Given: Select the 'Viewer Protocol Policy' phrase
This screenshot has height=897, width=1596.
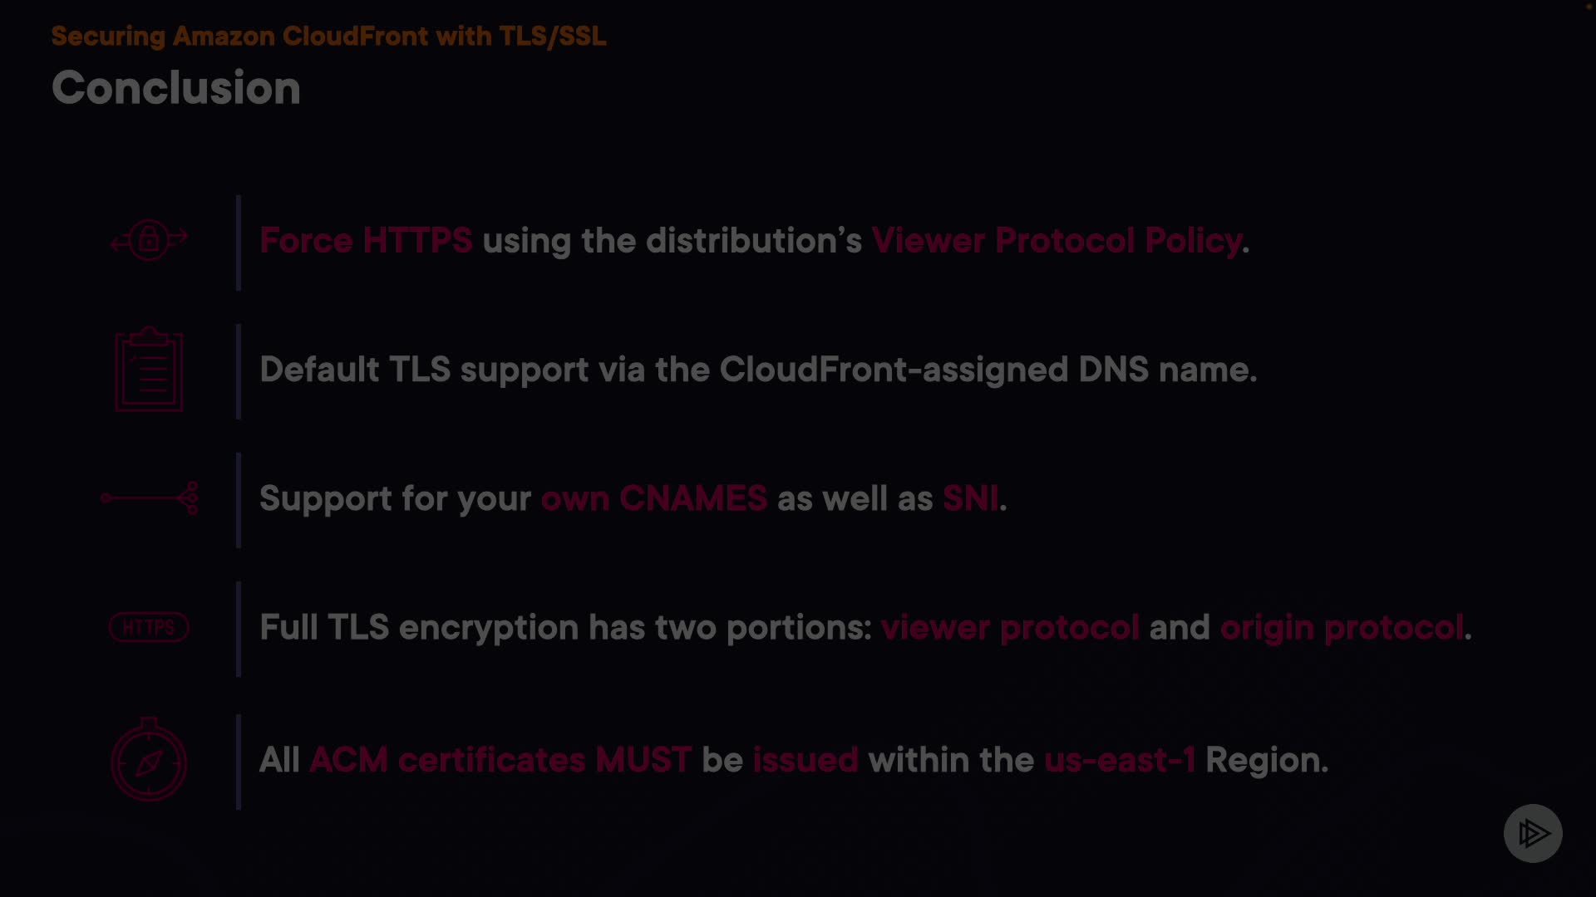Looking at the screenshot, I should (1057, 241).
